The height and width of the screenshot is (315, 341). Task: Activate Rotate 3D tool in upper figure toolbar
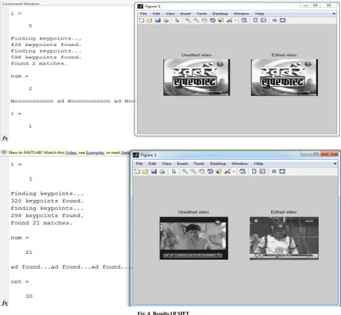pos(213,20)
